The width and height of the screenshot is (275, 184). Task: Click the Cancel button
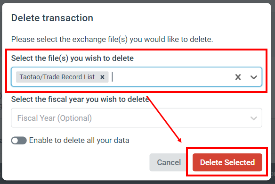[x=169, y=162]
